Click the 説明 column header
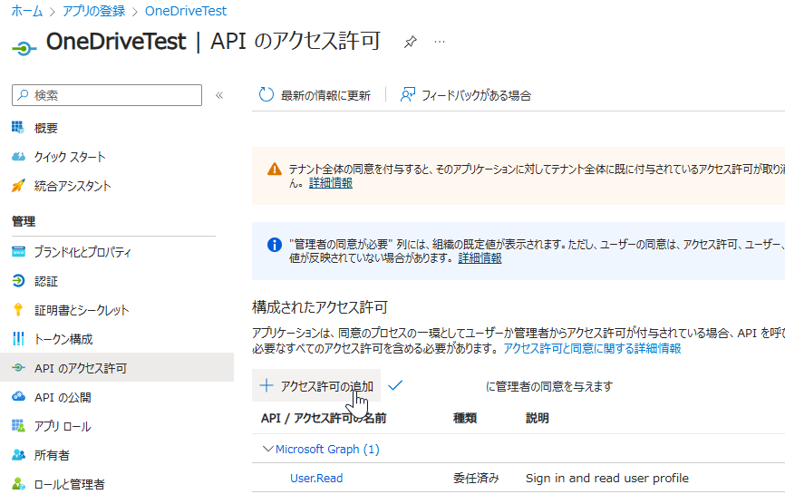This screenshot has height=504, width=785. tap(538, 418)
